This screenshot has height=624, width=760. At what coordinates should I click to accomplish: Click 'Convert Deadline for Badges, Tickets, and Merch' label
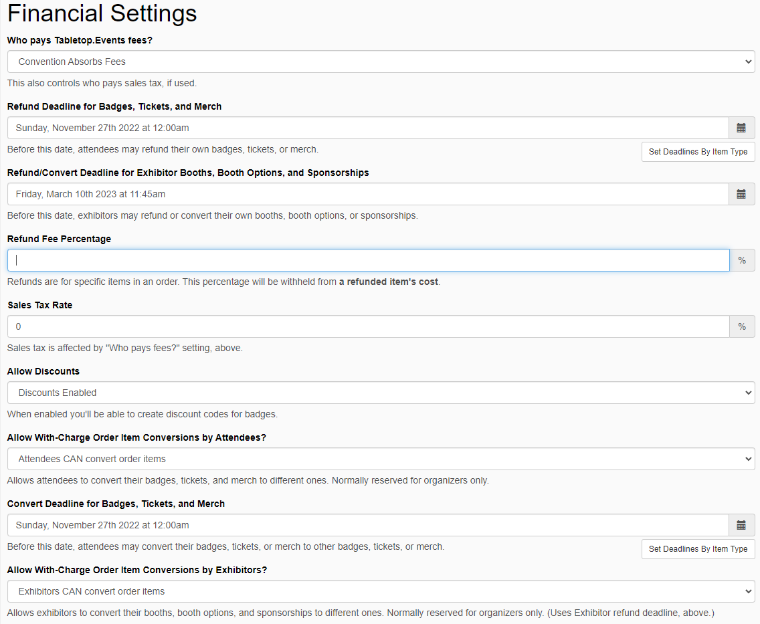[x=116, y=504]
